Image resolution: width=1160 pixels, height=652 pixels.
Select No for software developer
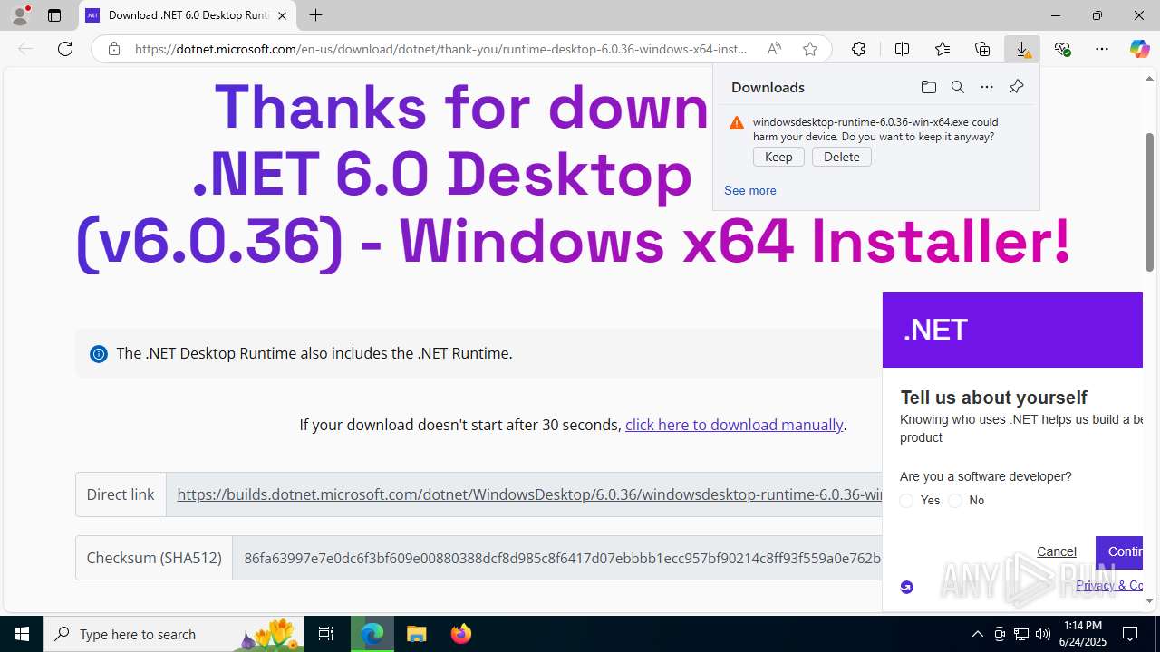click(955, 501)
